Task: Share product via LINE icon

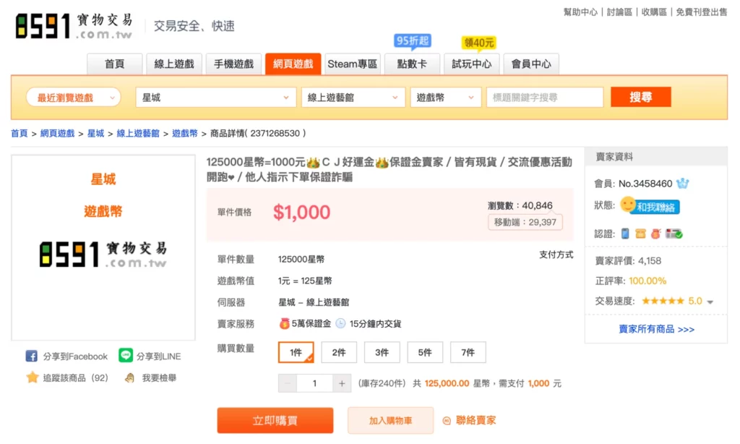Action: point(126,357)
